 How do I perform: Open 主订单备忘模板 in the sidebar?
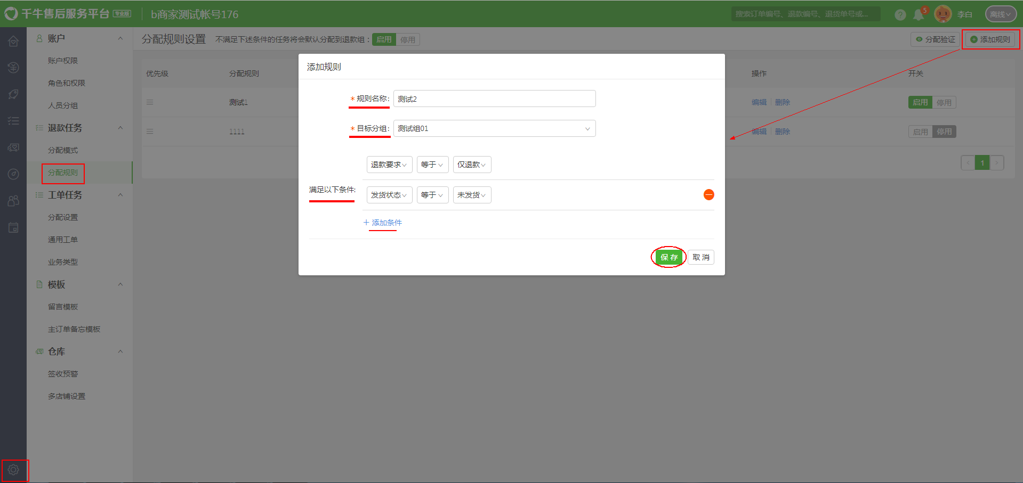74,329
